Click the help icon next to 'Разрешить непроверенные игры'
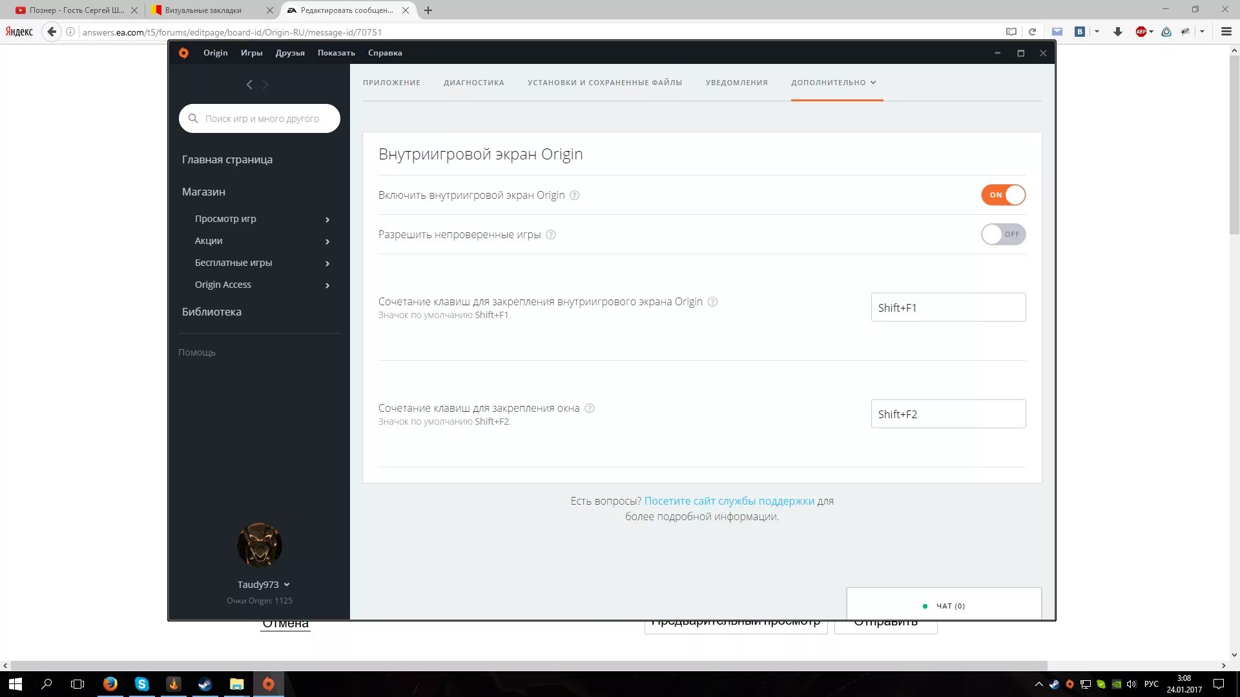This screenshot has width=1240, height=697. click(551, 235)
